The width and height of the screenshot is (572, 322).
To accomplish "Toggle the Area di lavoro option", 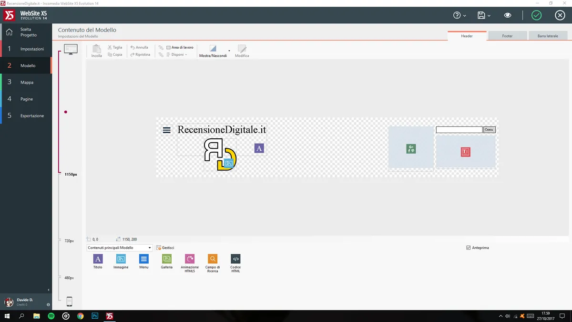I will point(180,47).
